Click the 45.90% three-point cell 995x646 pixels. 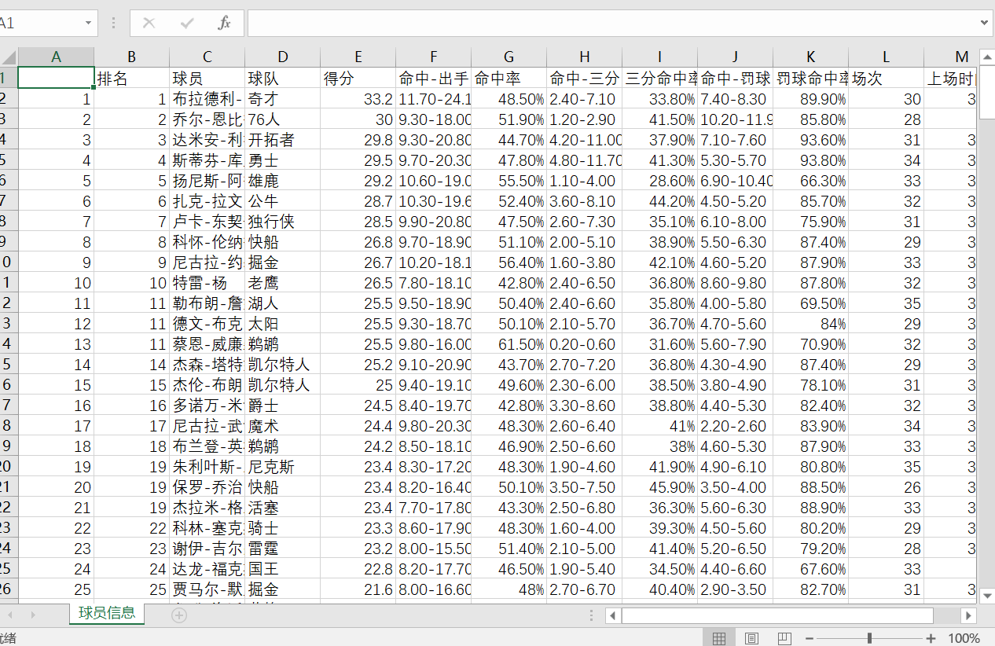659,487
